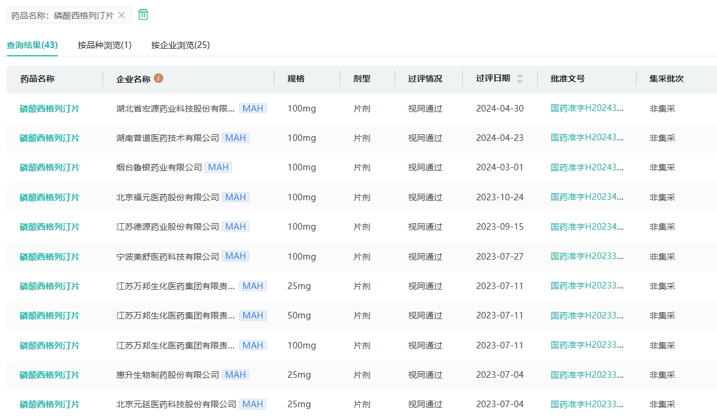Click company name 湖北省宏源药业科技股份有限
Image resolution: width=717 pixels, height=418 pixels.
click(175, 109)
